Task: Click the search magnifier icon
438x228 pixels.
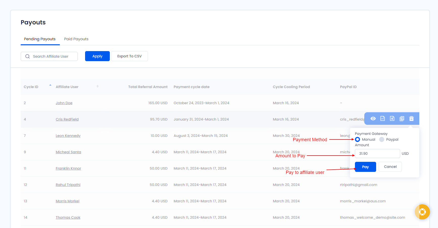Action: coord(28,56)
